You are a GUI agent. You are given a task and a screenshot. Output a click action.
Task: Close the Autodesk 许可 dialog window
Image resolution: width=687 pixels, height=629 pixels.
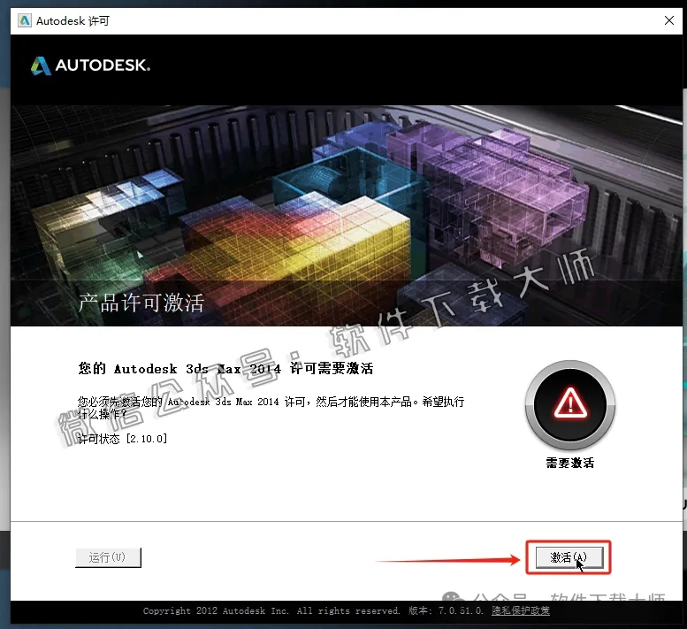tap(669, 20)
